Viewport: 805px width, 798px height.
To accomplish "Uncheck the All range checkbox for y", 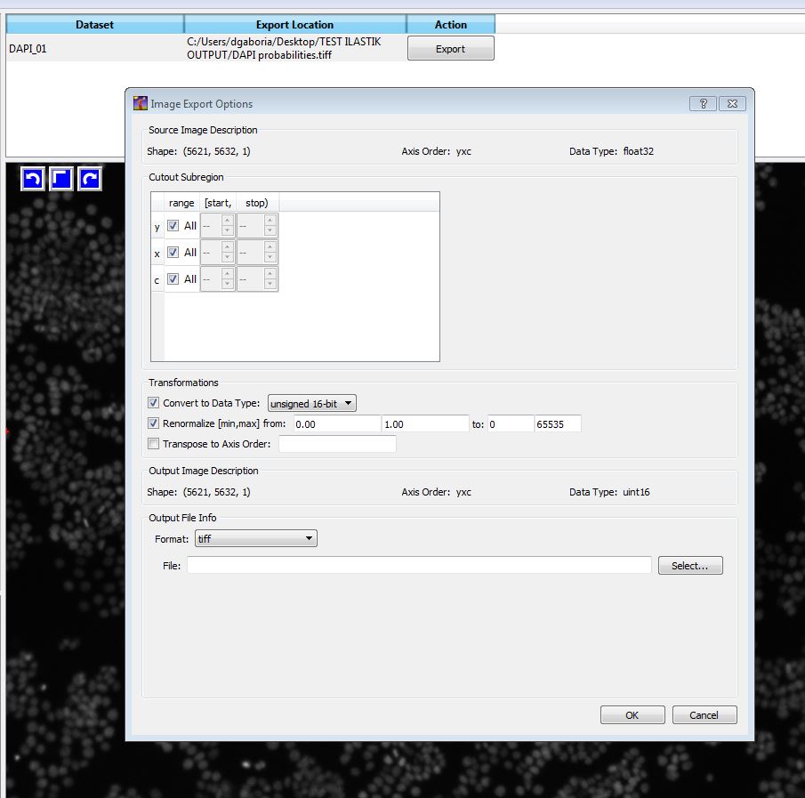I will pos(173,226).
